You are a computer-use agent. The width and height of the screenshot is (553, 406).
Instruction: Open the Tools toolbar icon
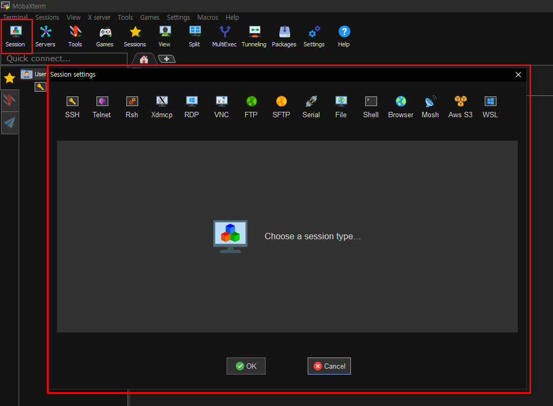(x=75, y=36)
